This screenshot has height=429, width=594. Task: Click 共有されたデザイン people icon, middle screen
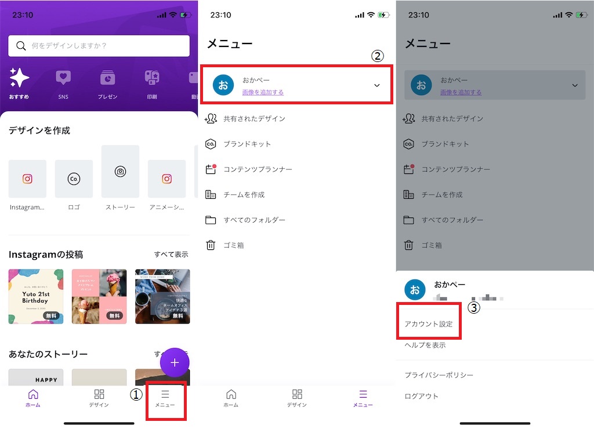(211, 118)
